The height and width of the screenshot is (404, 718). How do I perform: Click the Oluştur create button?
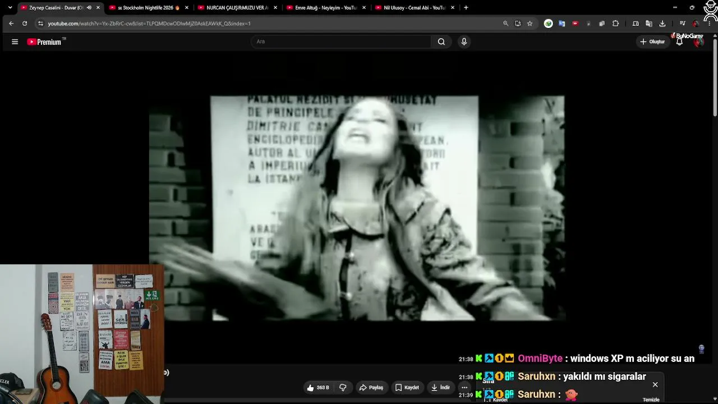point(652,42)
